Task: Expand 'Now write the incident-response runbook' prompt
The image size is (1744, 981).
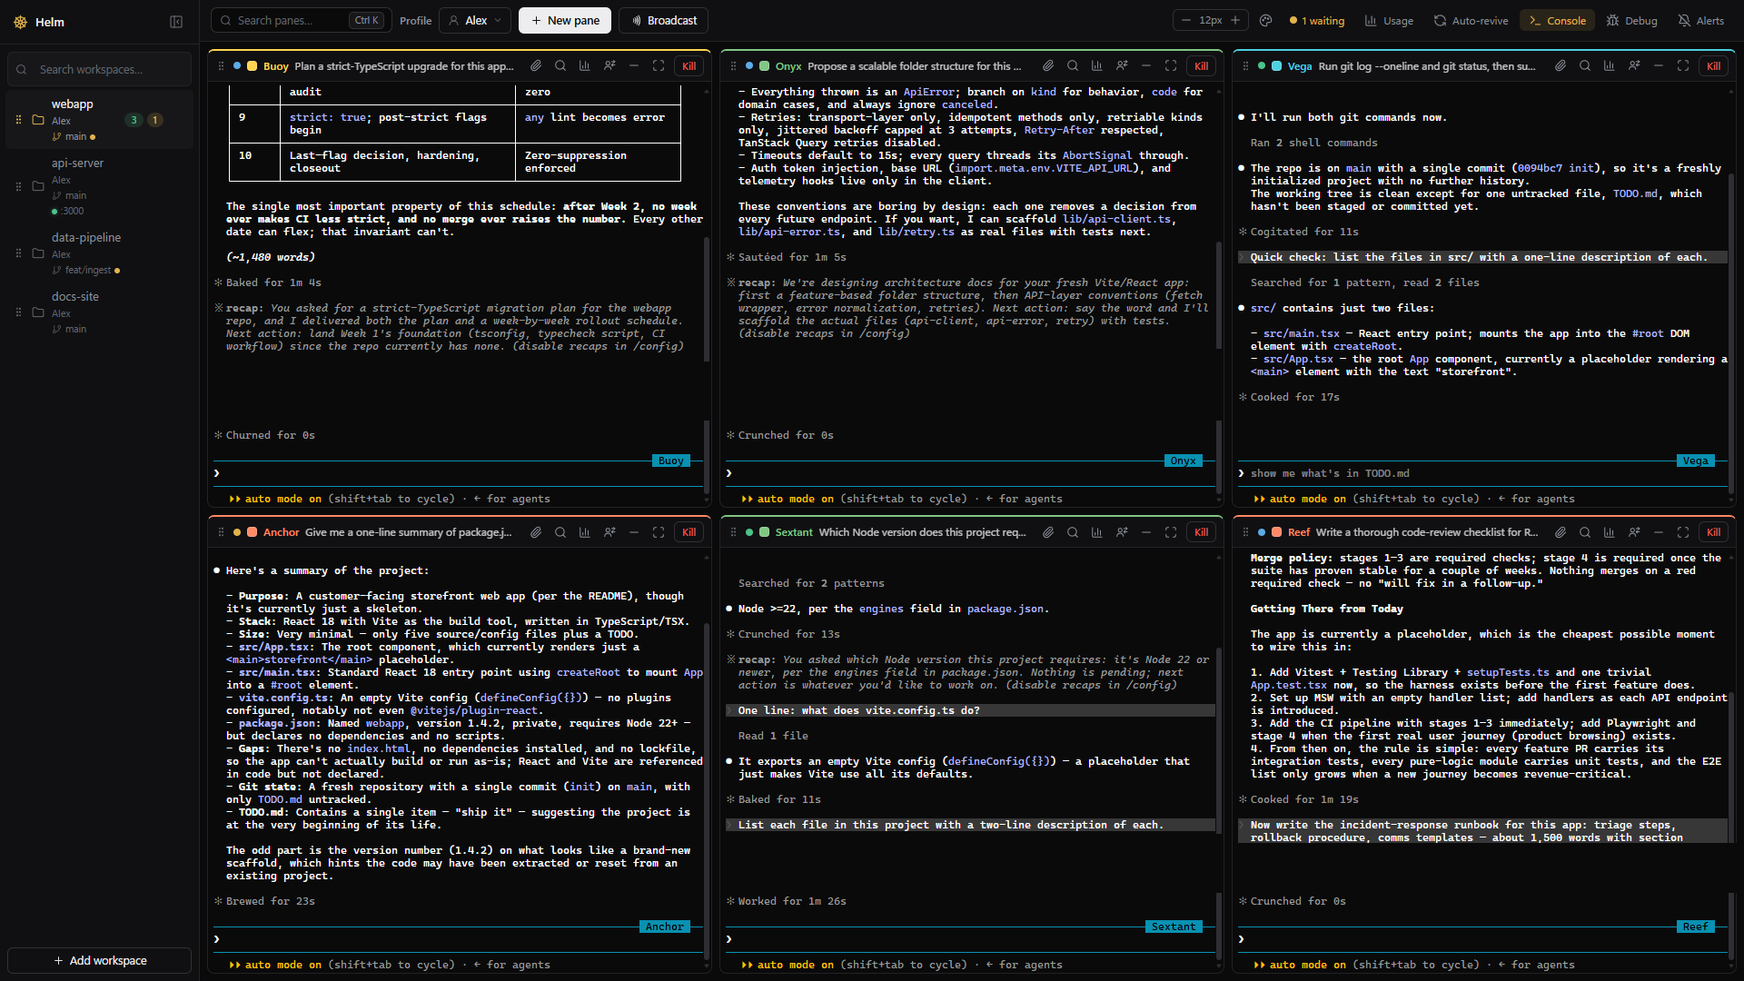Action: [x=1482, y=831]
